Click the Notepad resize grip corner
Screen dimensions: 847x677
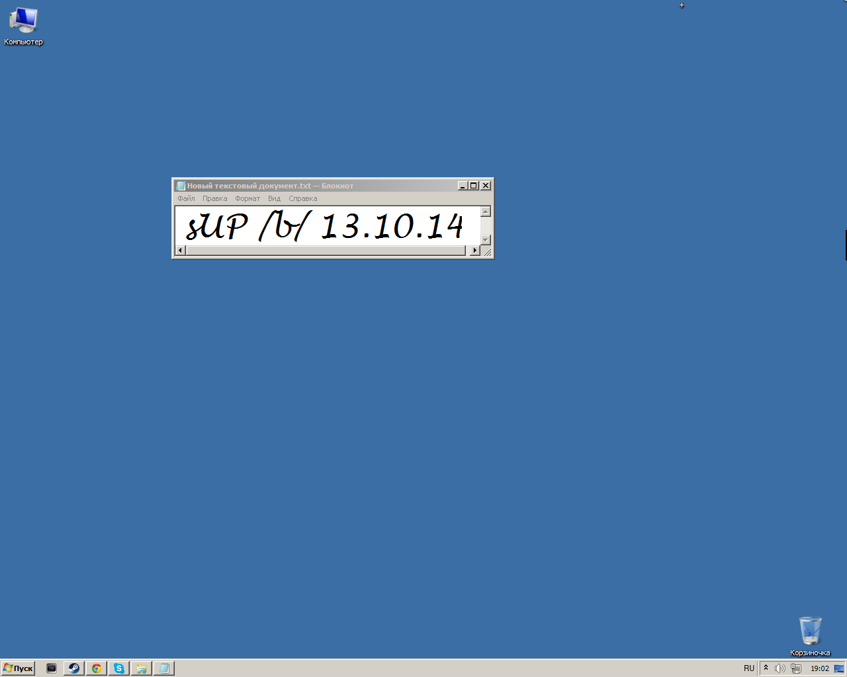486,251
